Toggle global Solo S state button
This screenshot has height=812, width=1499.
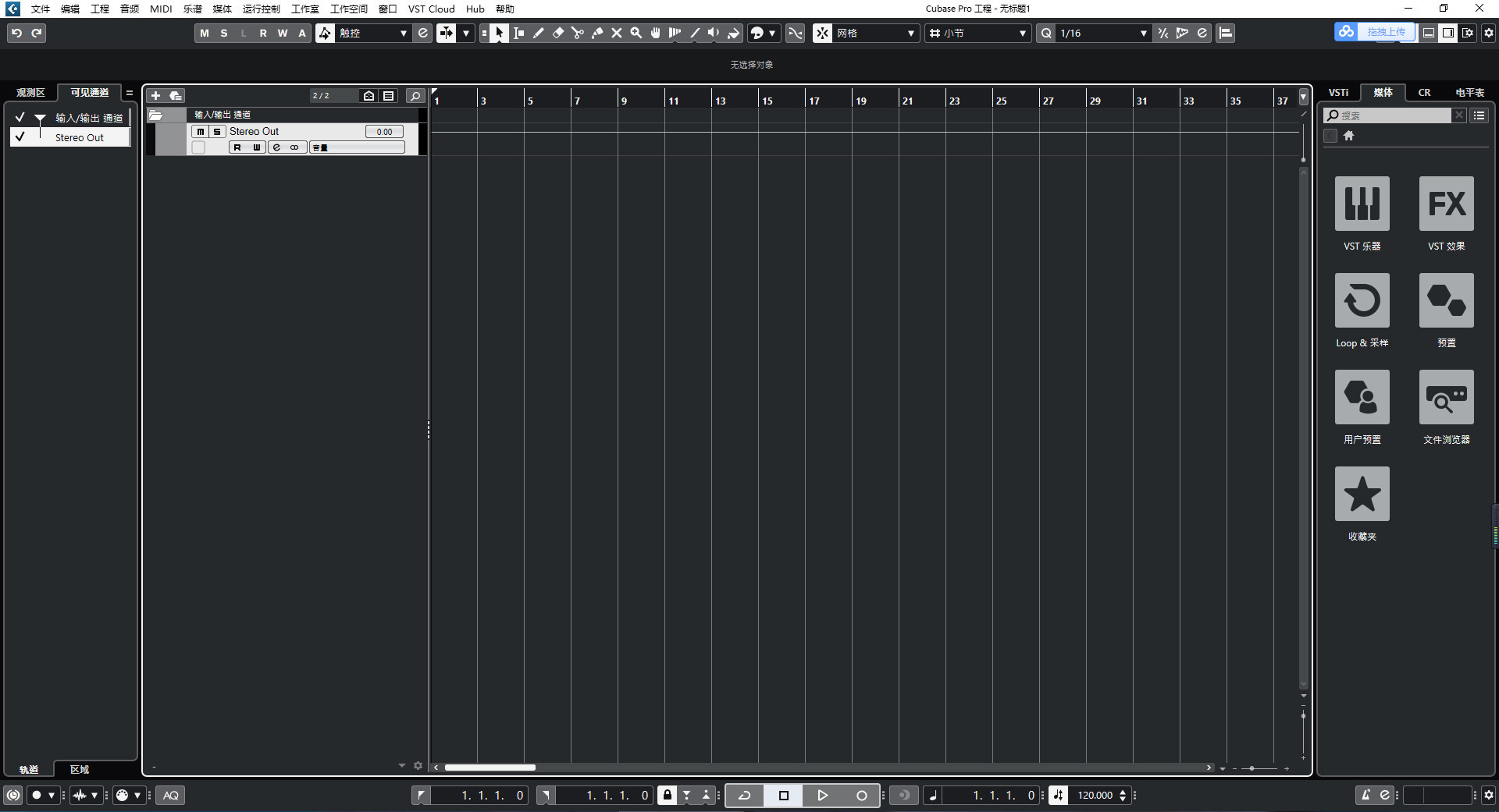pyautogui.click(x=224, y=33)
